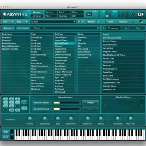The width and height of the screenshot is (146, 146).
Task: Select Synth Pad in Type list
Action: tap(42, 46)
